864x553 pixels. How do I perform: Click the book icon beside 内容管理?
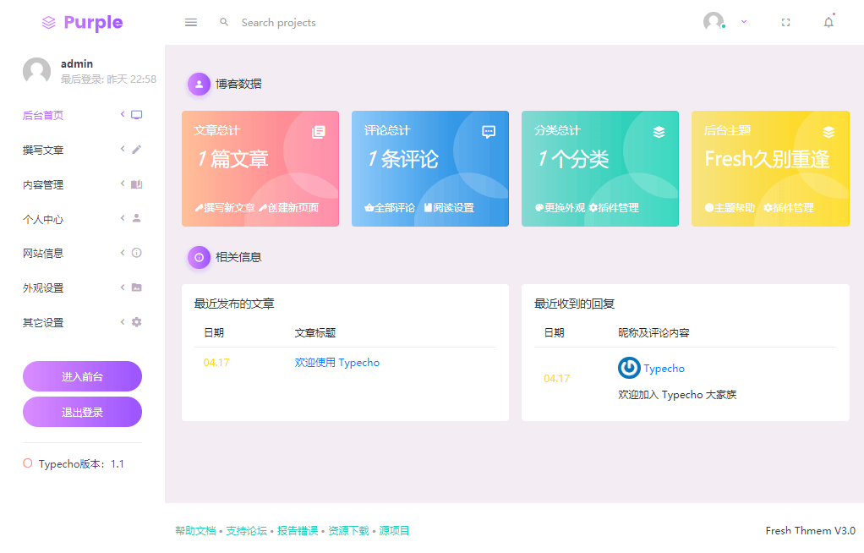(x=138, y=184)
